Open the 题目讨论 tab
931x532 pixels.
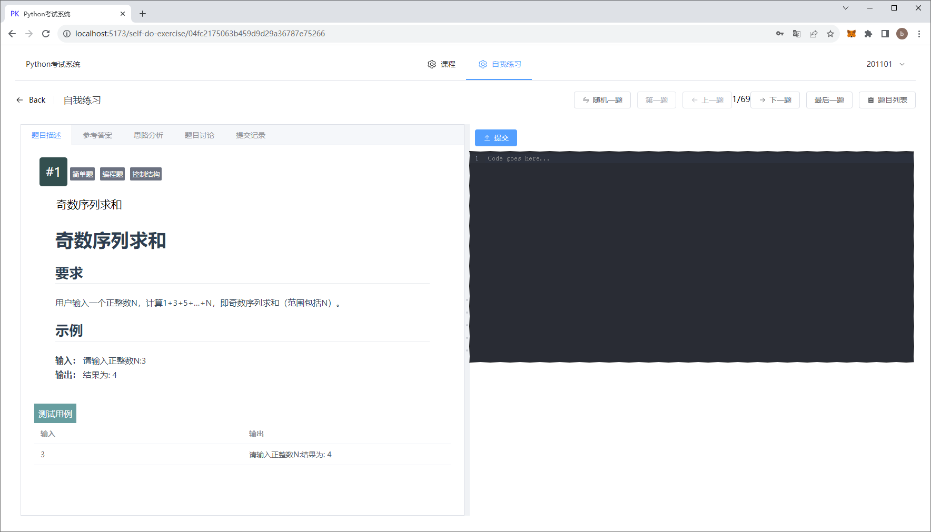pyautogui.click(x=200, y=135)
